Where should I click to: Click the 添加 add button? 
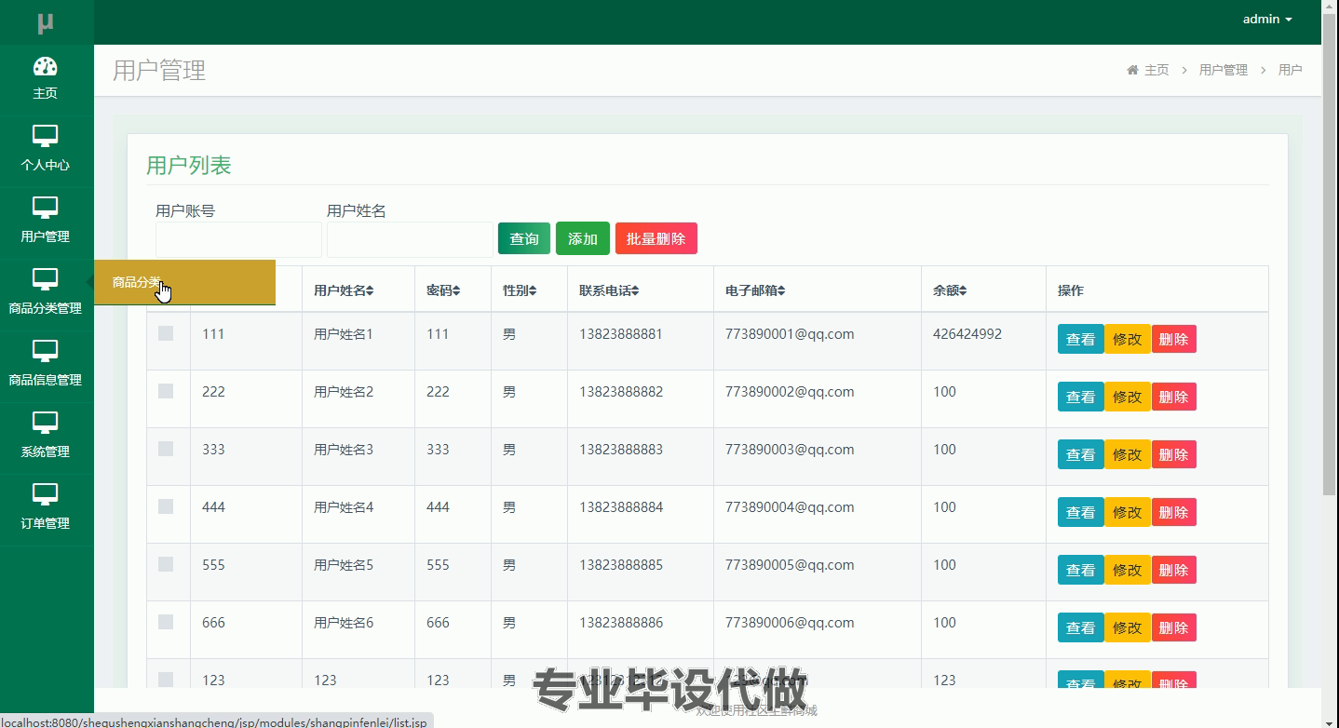583,238
